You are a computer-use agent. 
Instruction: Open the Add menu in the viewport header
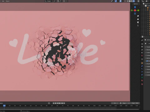coord(3,1)
